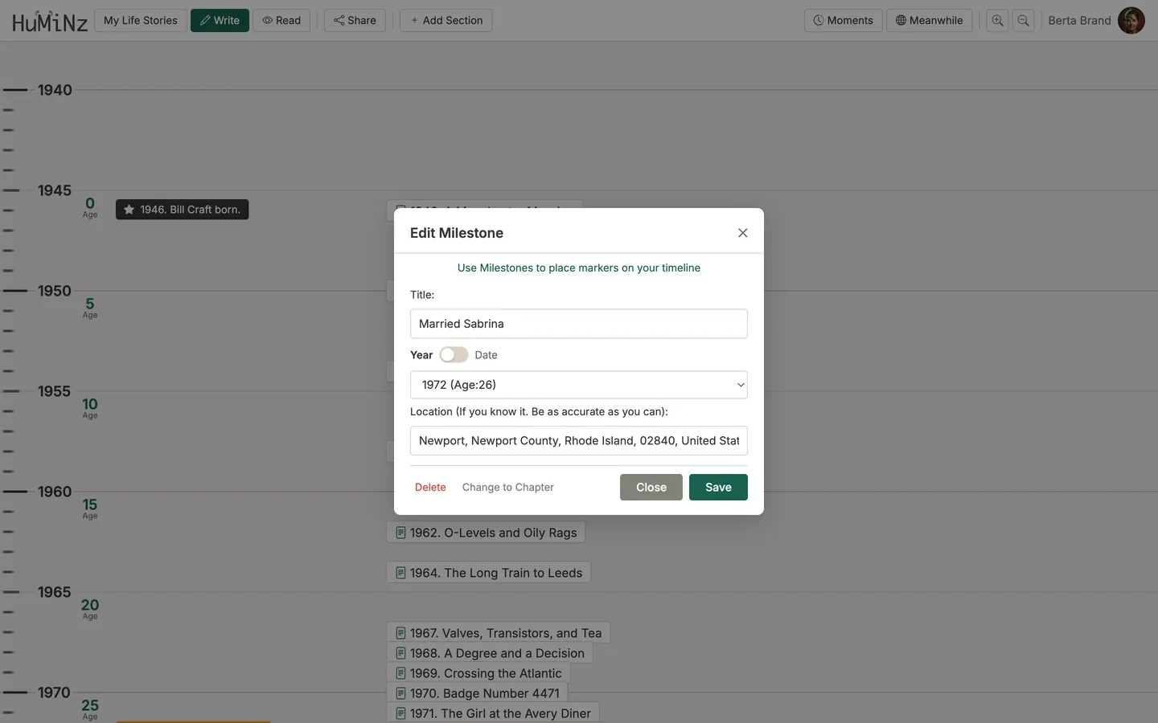
Task: Open chapter 1971. The Girl at the Avery Diner
Action: (493, 713)
